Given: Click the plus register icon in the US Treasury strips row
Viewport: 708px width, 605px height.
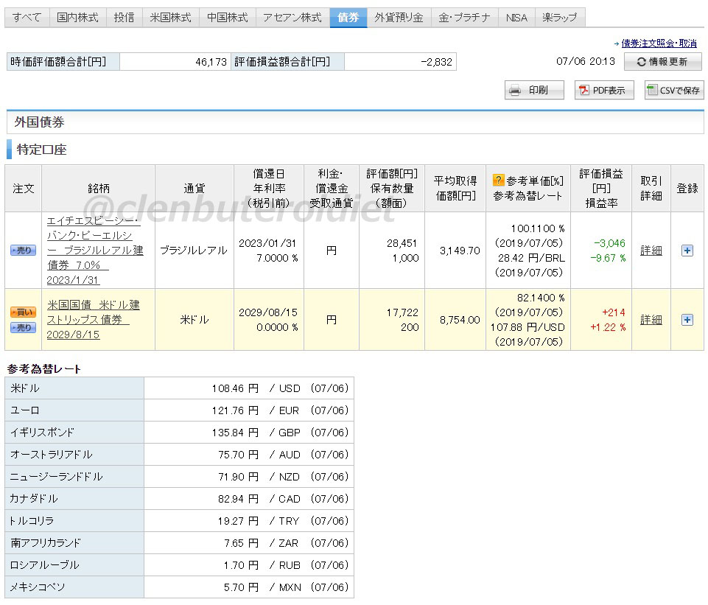Looking at the screenshot, I should pyautogui.click(x=687, y=320).
